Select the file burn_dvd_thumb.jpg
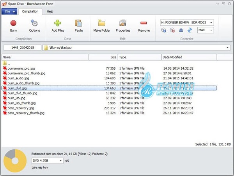Image resolution: width=234 pixels, height=176 pixels. pos(22,93)
